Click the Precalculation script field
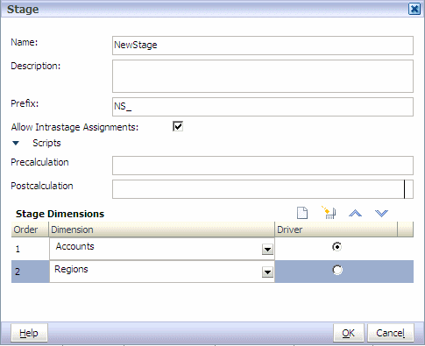 (263, 166)
